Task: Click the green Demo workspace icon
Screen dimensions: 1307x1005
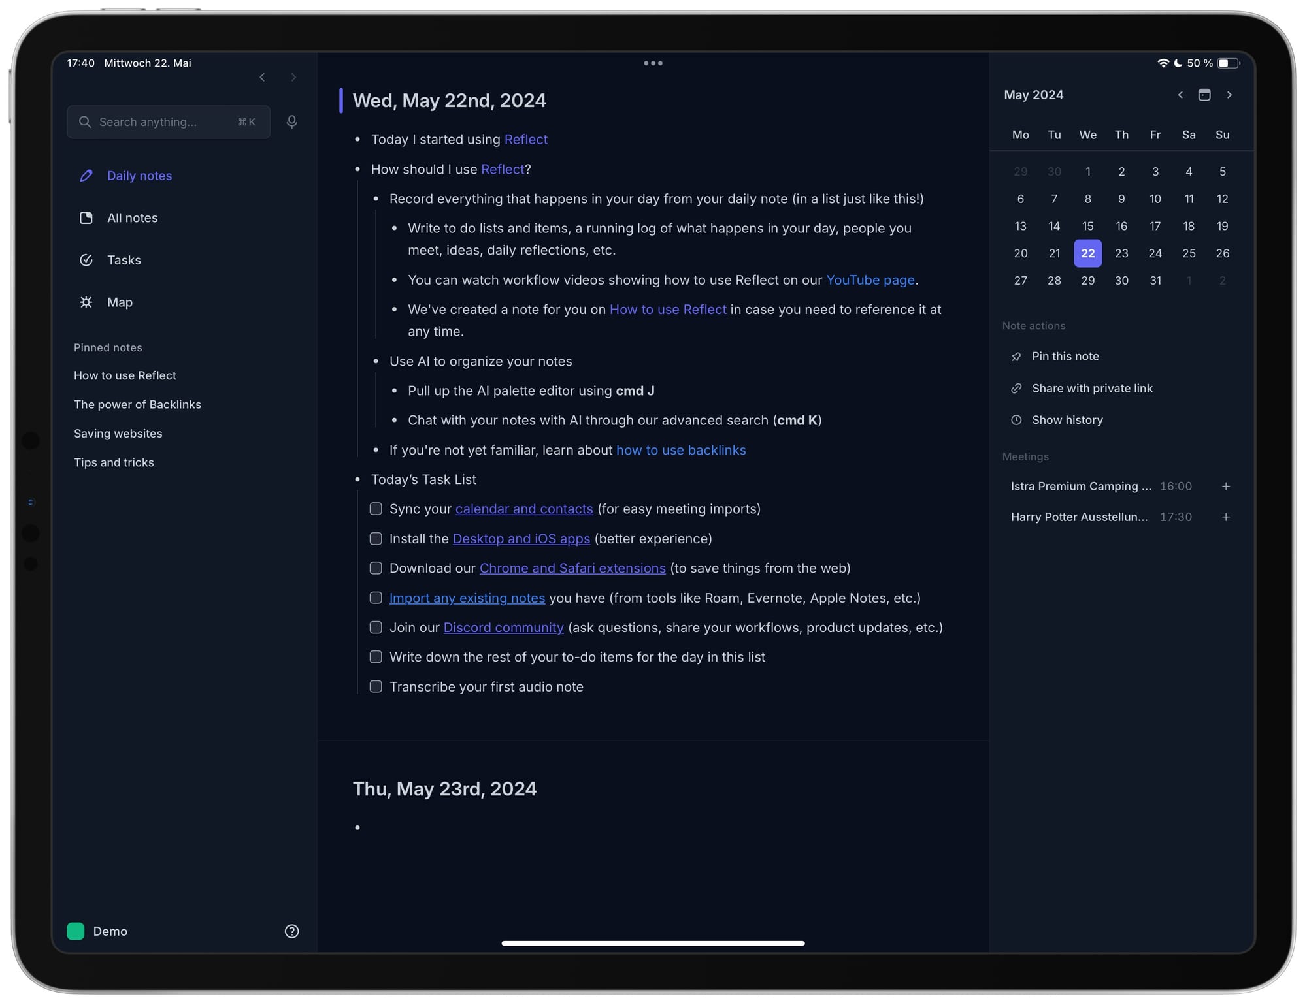Action: point(76,931)
